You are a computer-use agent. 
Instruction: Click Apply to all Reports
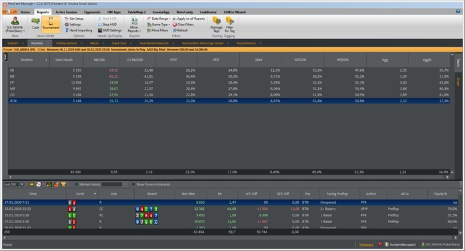pyautogui.click(x=189, y=19)
